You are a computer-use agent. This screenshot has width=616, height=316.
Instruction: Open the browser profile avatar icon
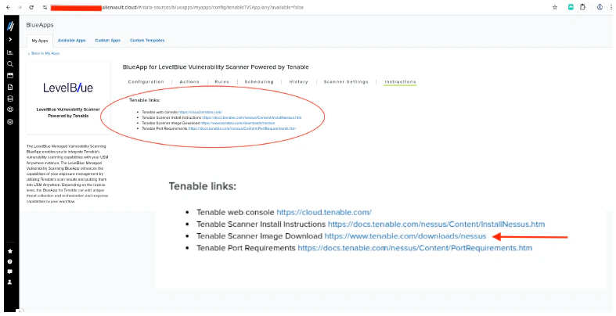600,7
